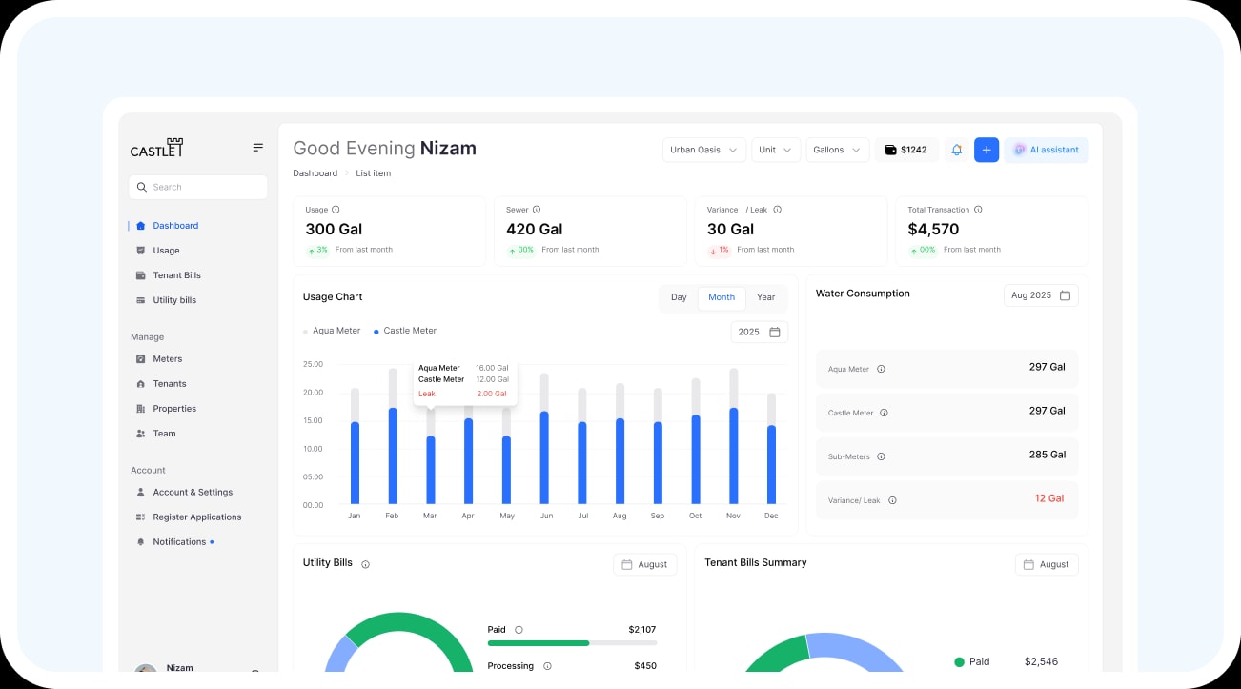Viewport: 1241px width, 689px height.
Task: Open the Aug 2025 date picker
Action: tap(1041, 295)
